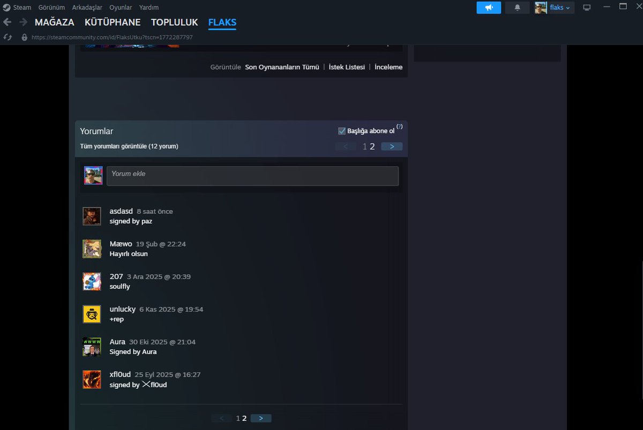Click the timestamp '8 saat önce'
The height and width of the screenshot is (430, 643).
point(155,212)
